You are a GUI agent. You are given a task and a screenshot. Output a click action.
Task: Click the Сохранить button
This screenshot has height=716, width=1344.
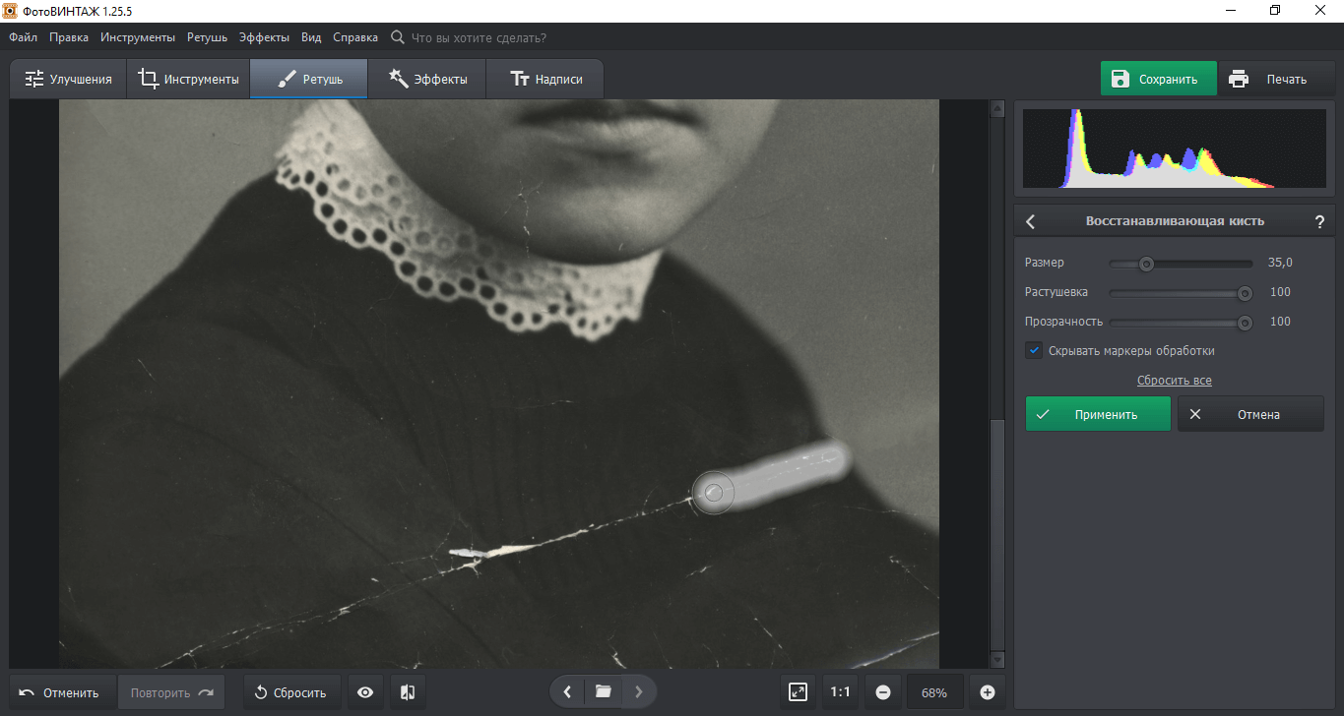(x=1158, y=80)
